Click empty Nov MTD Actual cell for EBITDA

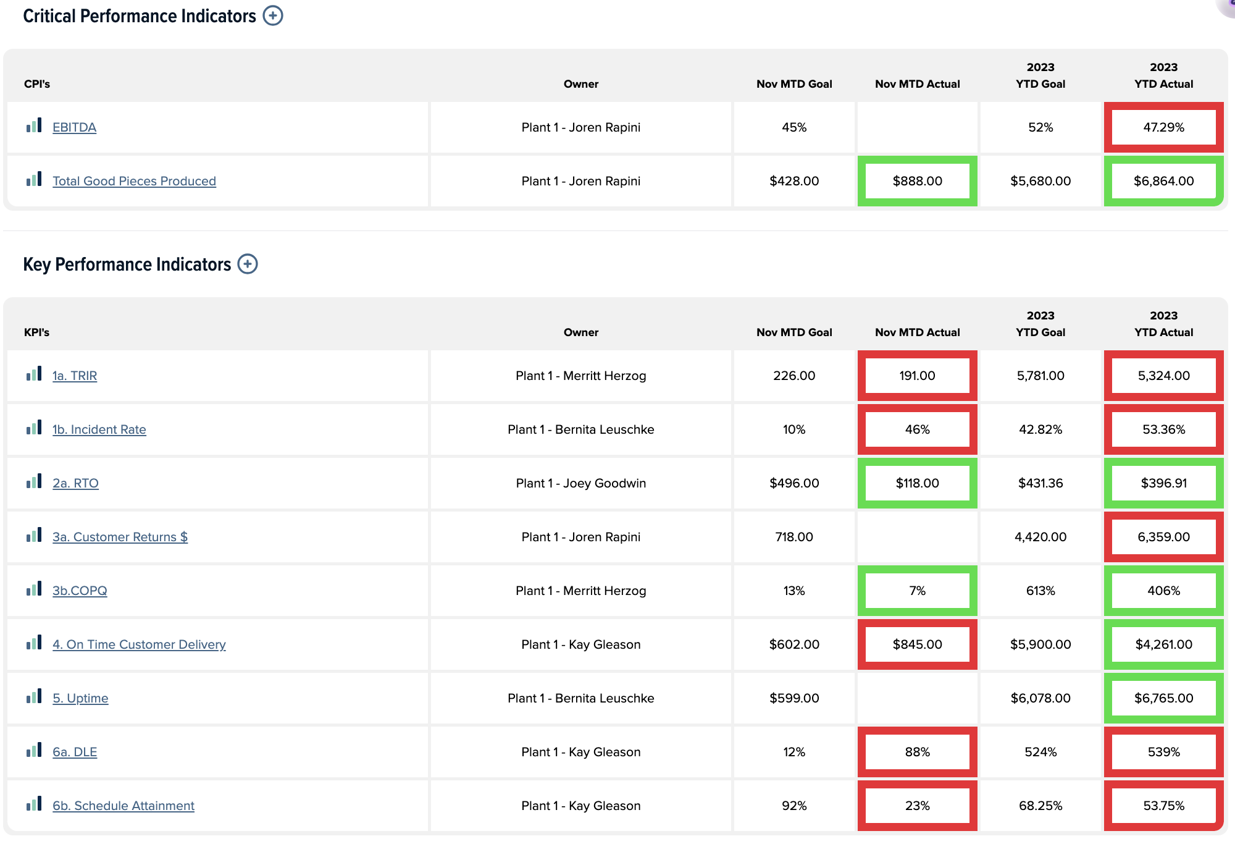click(917, 127)
